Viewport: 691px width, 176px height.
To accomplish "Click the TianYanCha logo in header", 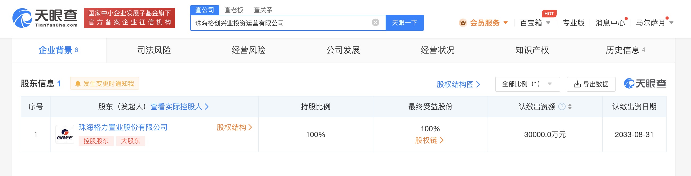I will click(45, 18).
